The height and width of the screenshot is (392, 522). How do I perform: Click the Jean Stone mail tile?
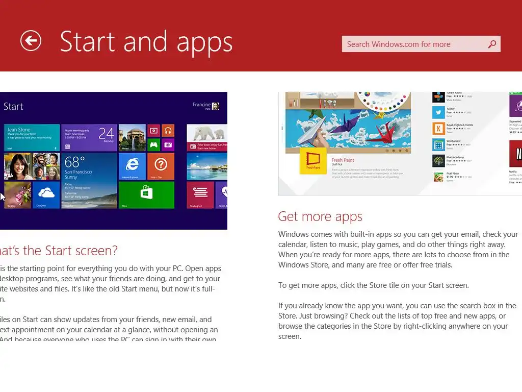(32, 138)
